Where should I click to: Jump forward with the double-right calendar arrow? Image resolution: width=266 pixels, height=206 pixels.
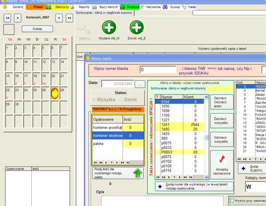[x=69, y=18]
